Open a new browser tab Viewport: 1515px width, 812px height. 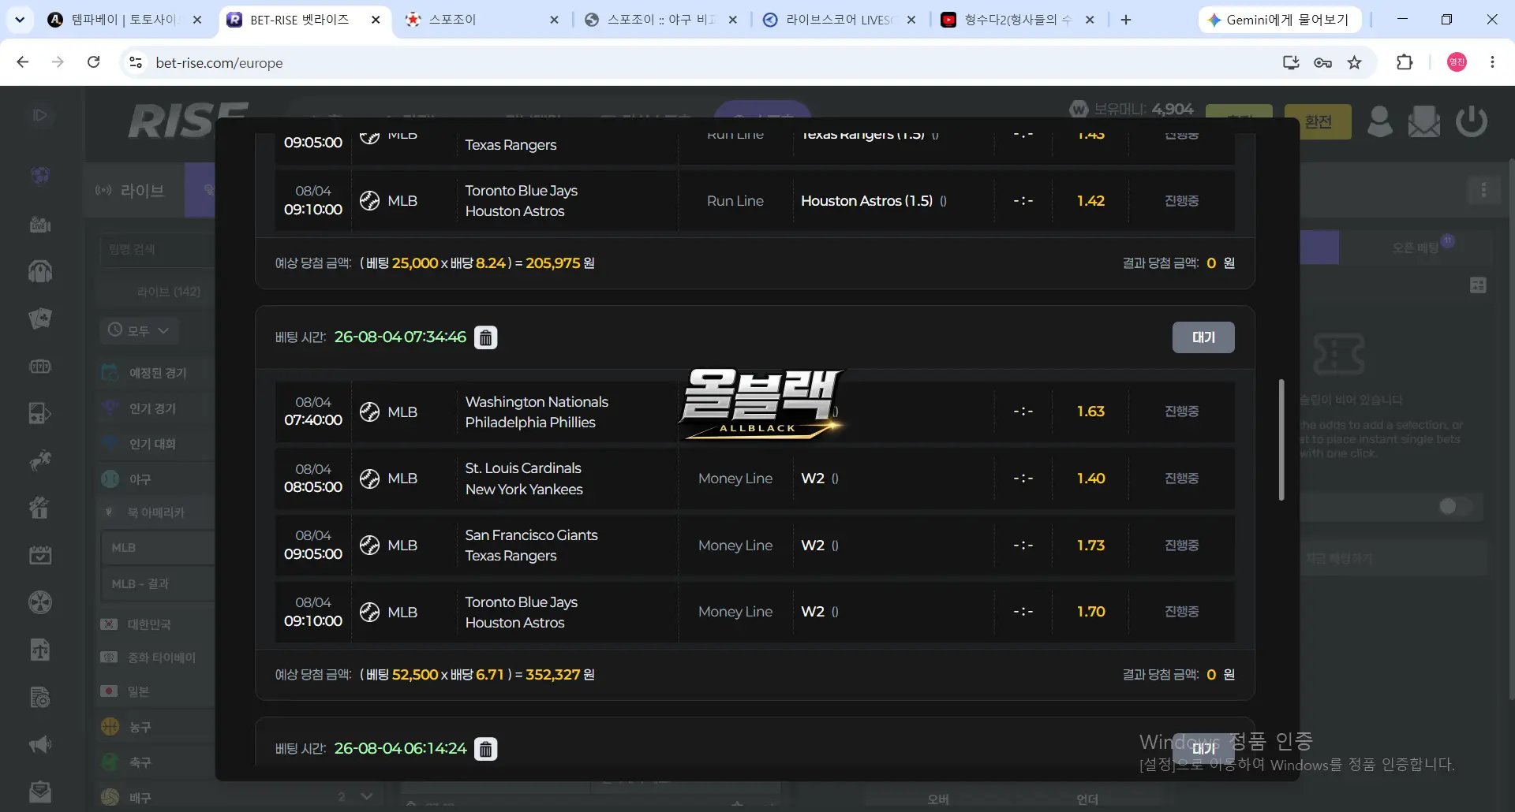pos(1126,20)
